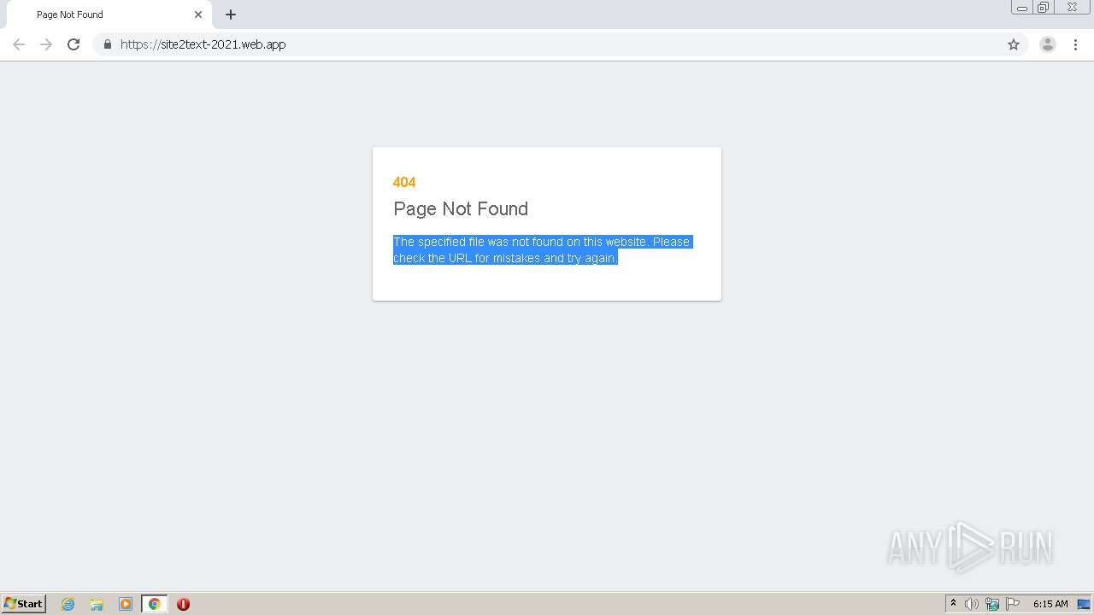1094x615 pixels.
Task: Open the volume speaker tray icon
Action: click(x=972, y=604)
